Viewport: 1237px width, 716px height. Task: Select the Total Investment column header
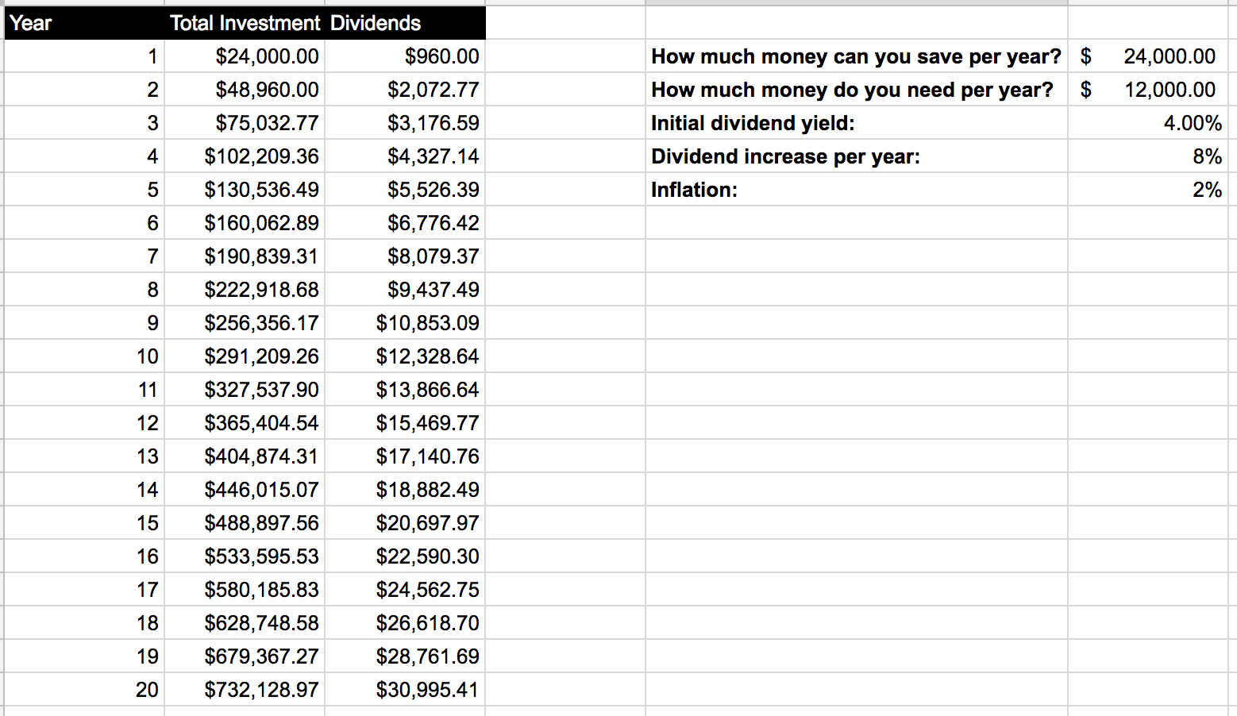pyautogui.click(x=245, y=23)
